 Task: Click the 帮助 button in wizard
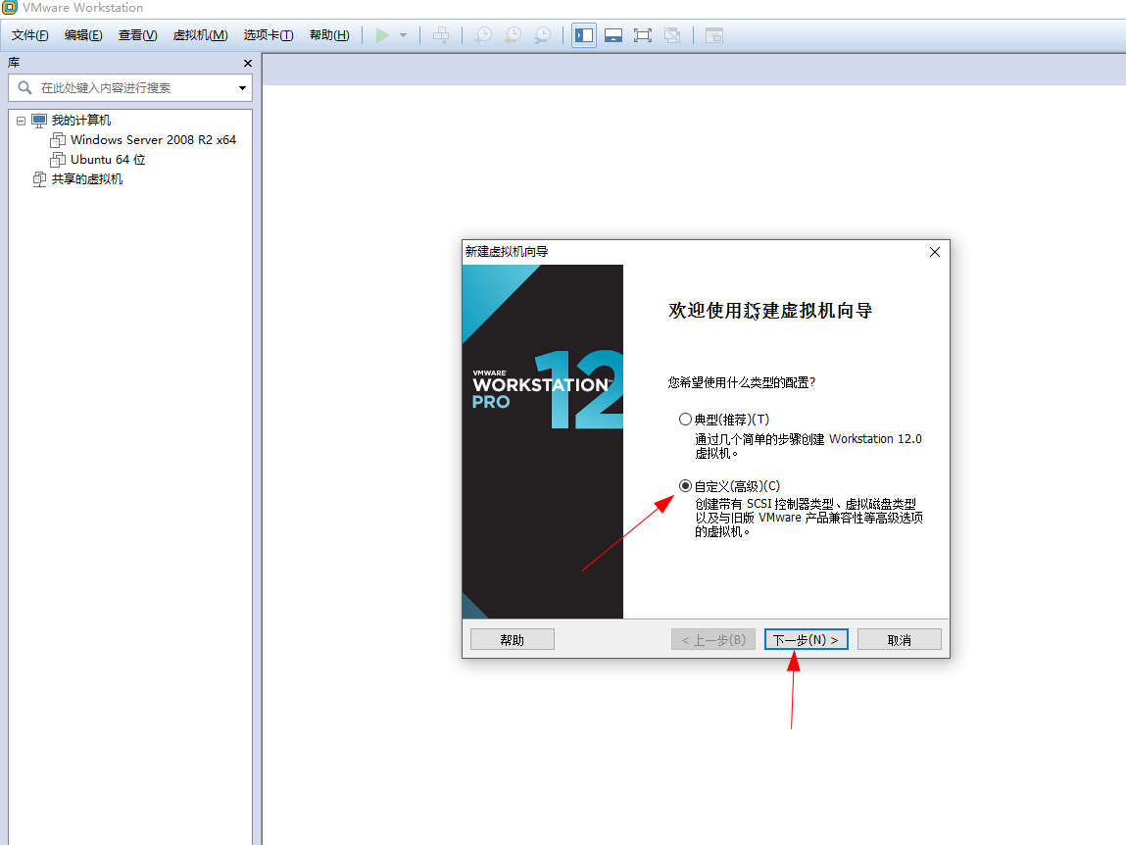512,639
